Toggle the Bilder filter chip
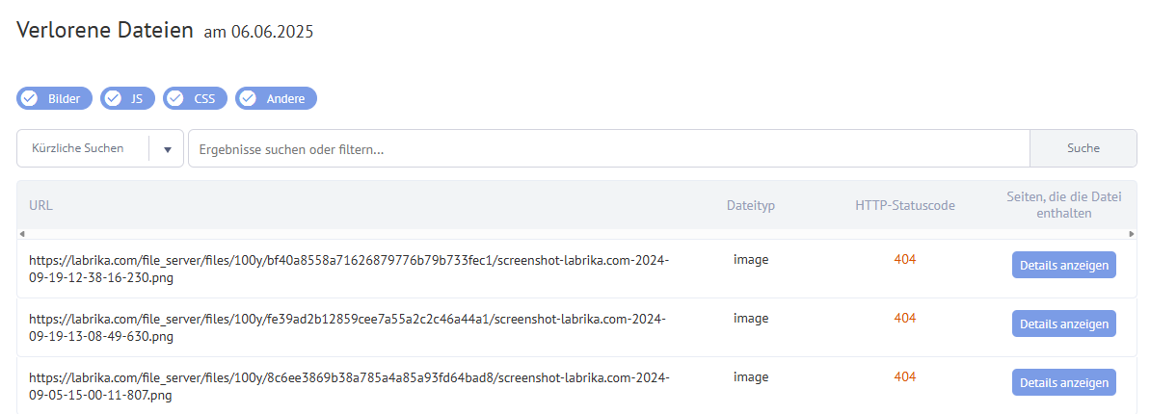The width and height of the screenshot is (1150, 414). pos(54,98)
